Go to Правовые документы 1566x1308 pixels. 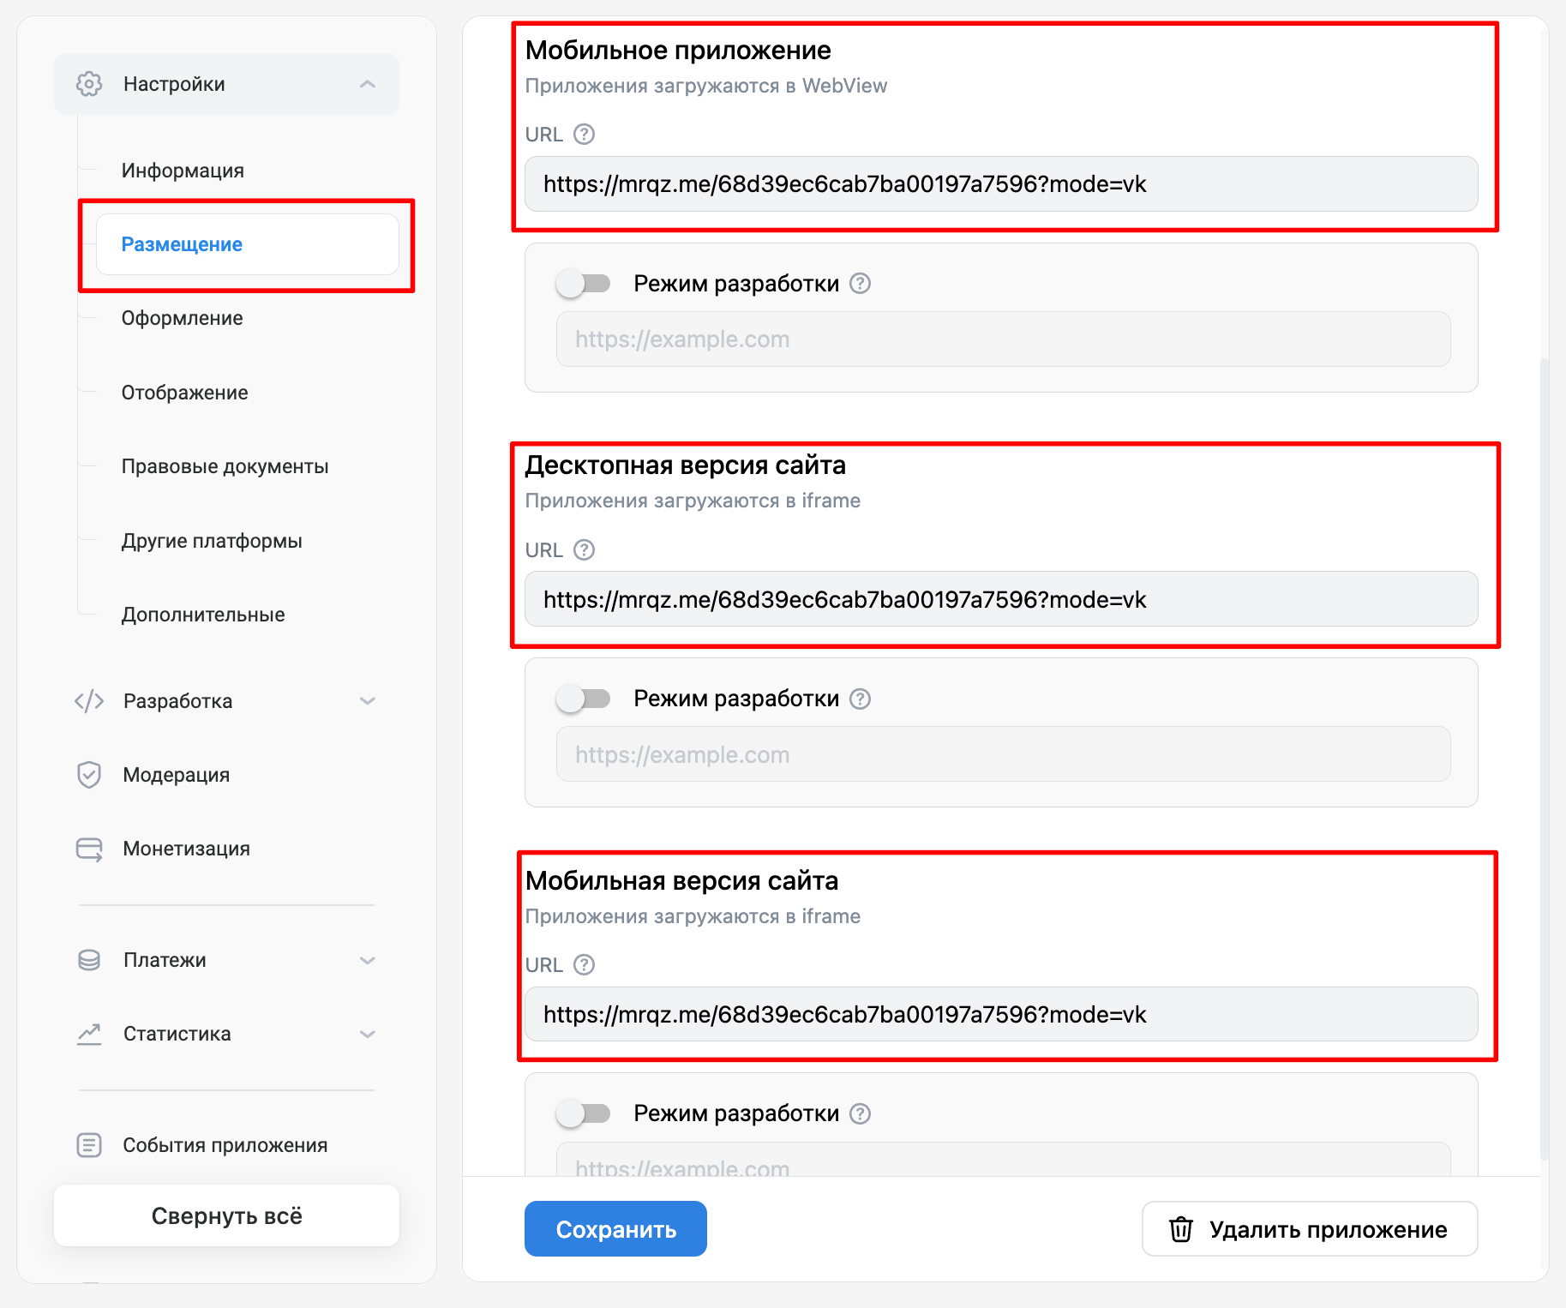pyautogui.click(x=225, y=466)
